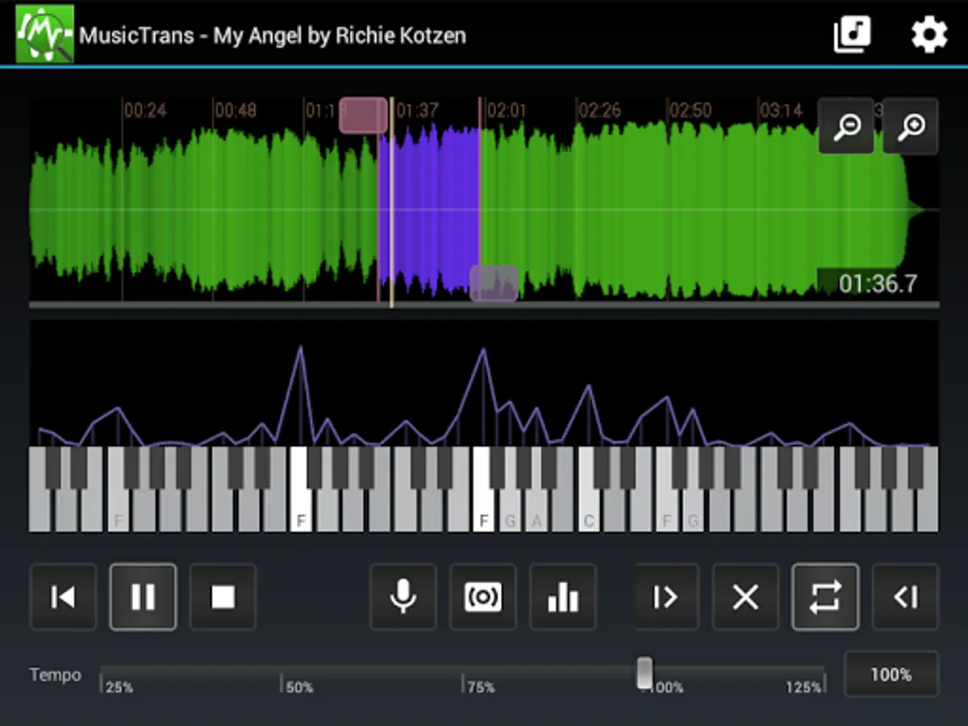The height and width of the screenshot is (726, 968).
Task: Click the 01:36.7 time display
Action: coord(878,283)
